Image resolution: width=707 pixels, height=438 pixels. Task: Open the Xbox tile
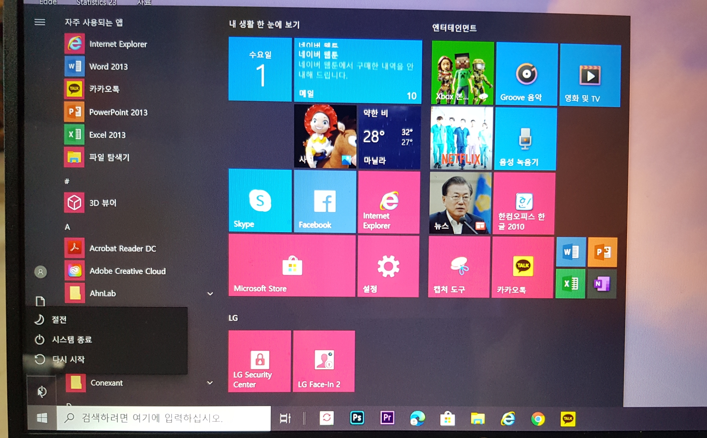point(463,73)
